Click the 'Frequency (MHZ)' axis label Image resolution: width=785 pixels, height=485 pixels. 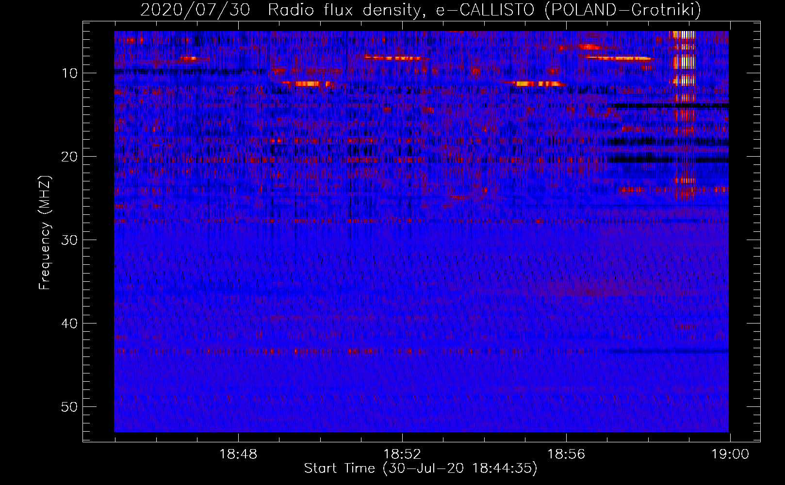(45, 233)
